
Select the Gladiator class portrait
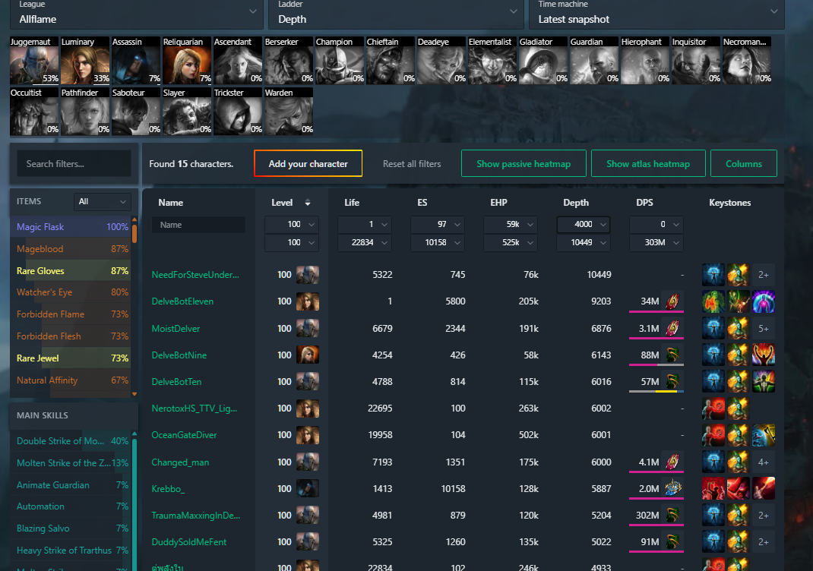coord(543,60)
